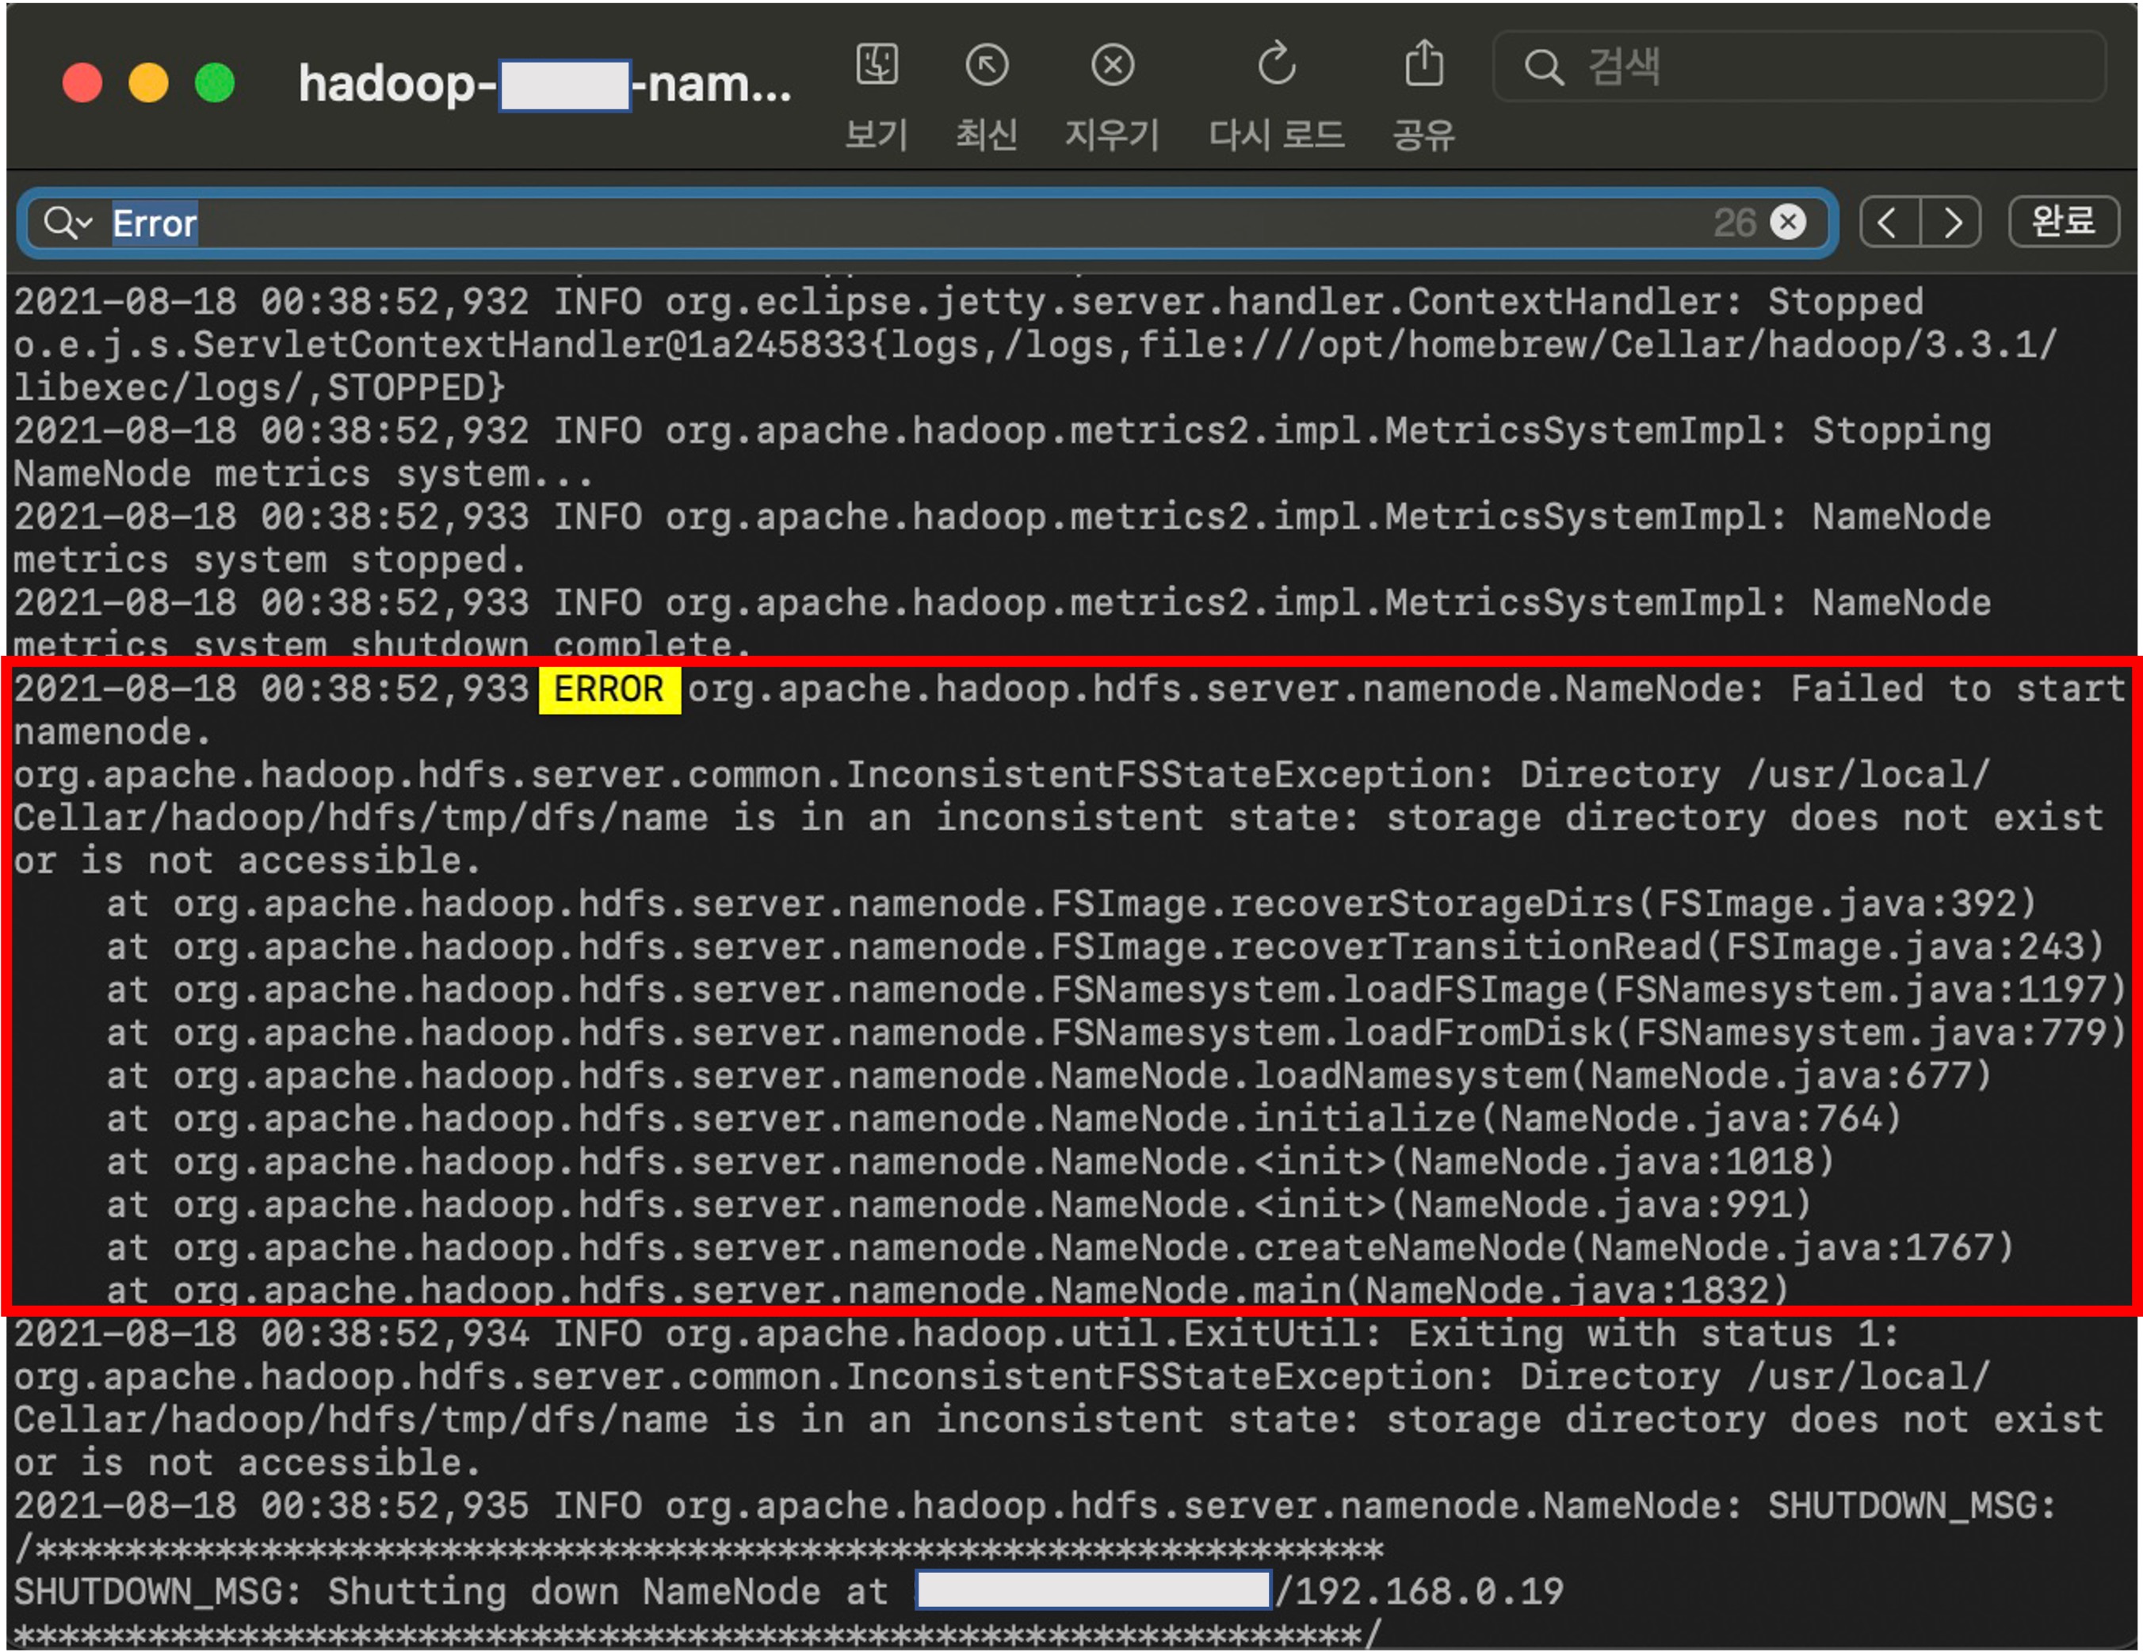Click the 검색 search field in toolbar
Viewport: 2143px width, 1652px height.
tap(1798, 67)
